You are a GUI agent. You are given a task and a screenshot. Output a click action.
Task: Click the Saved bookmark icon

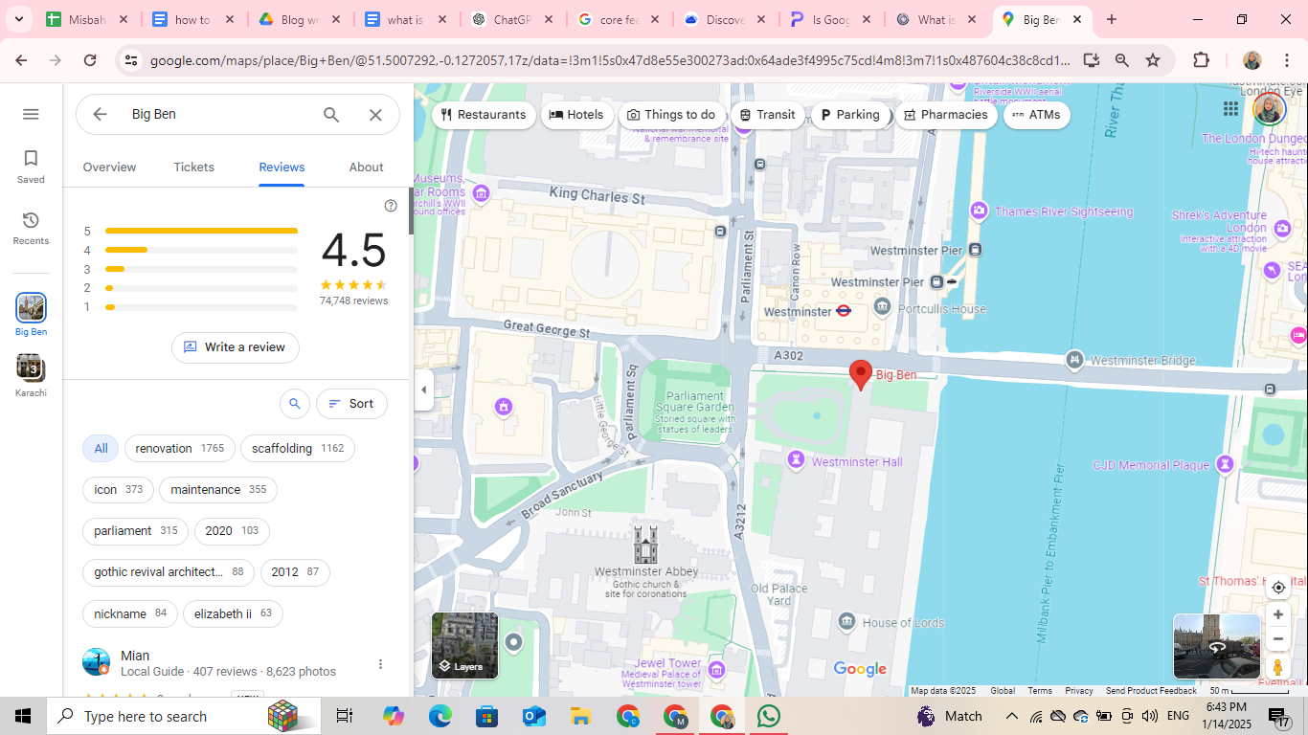(31, 159)
